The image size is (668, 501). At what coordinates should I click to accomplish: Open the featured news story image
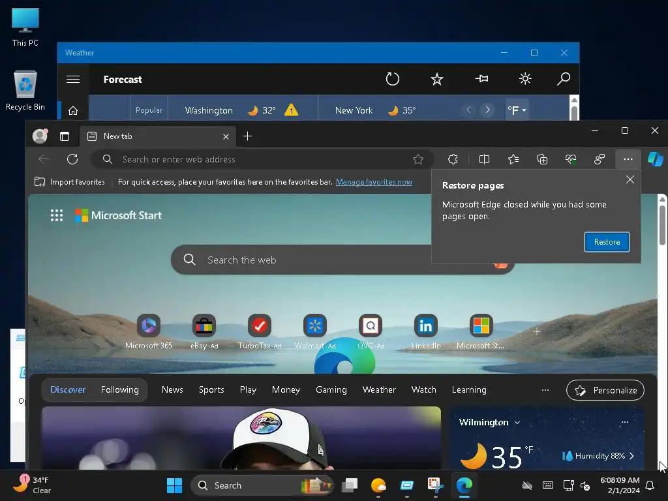(x=241, y=438)
